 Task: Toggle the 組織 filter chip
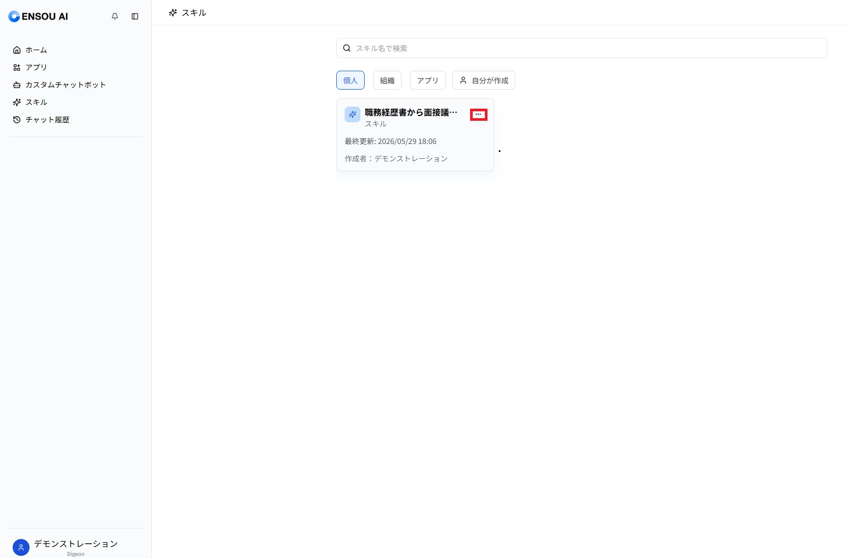(x=387, y=80)
